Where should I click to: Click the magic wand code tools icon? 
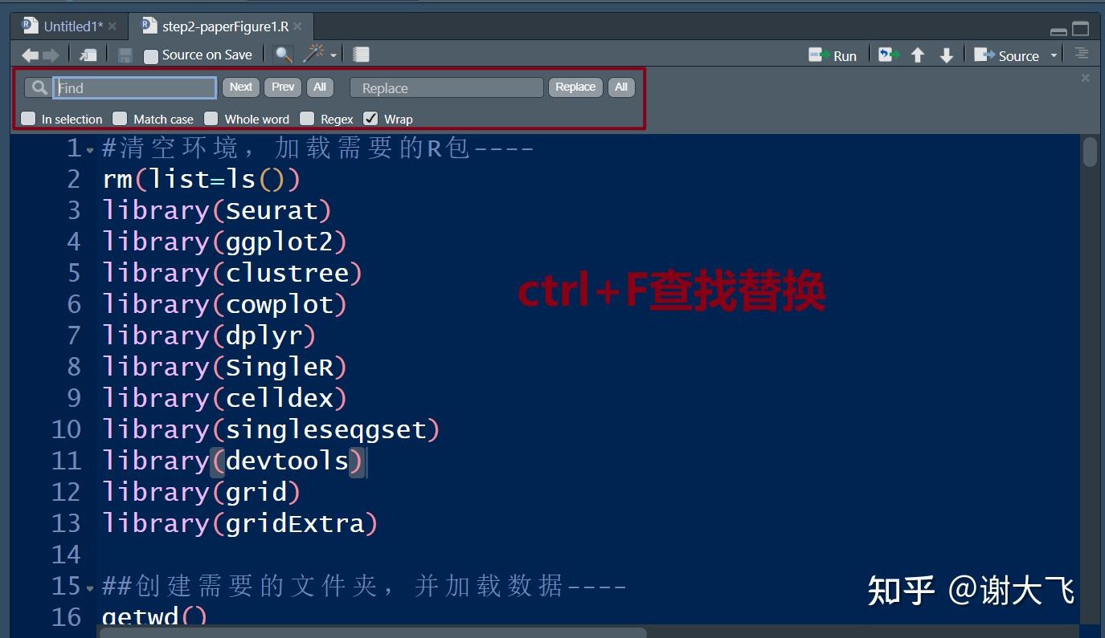313,54
